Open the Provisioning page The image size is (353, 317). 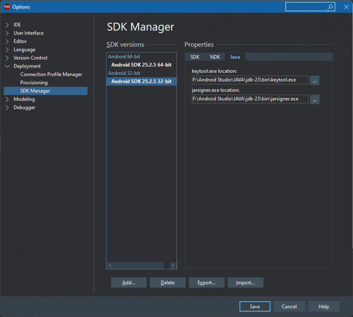click(34, 83)
